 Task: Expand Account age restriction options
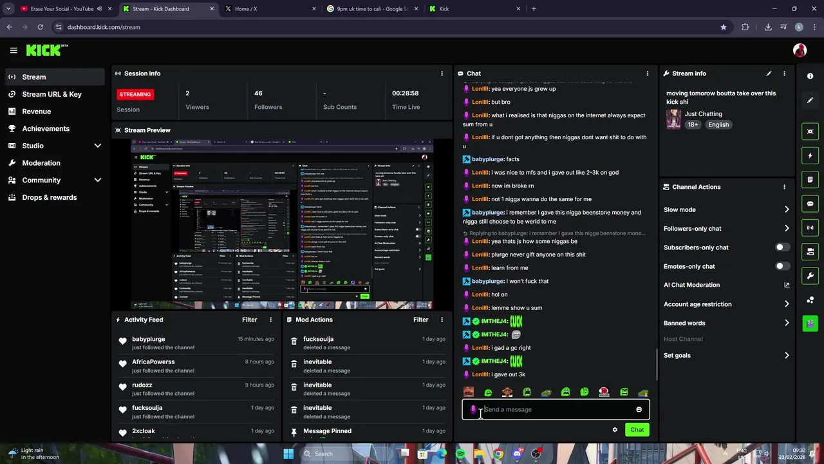787,304
